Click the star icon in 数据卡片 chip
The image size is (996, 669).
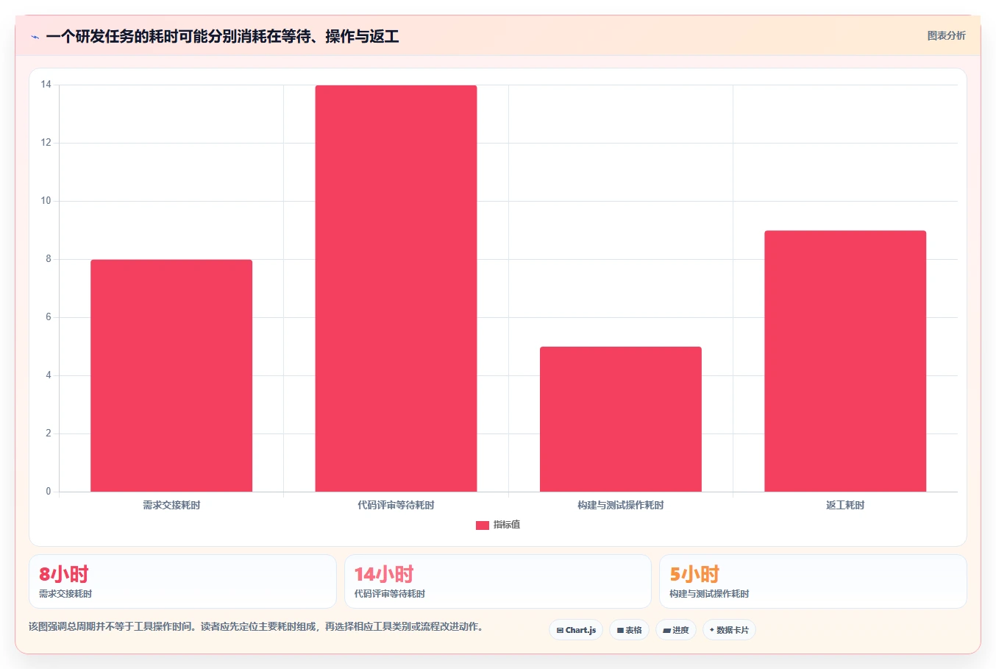[712, 630]
